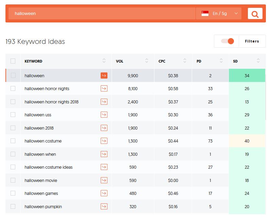Click SD value 13
The height and width of the screenshot is (218, 271).
(247, 102)
